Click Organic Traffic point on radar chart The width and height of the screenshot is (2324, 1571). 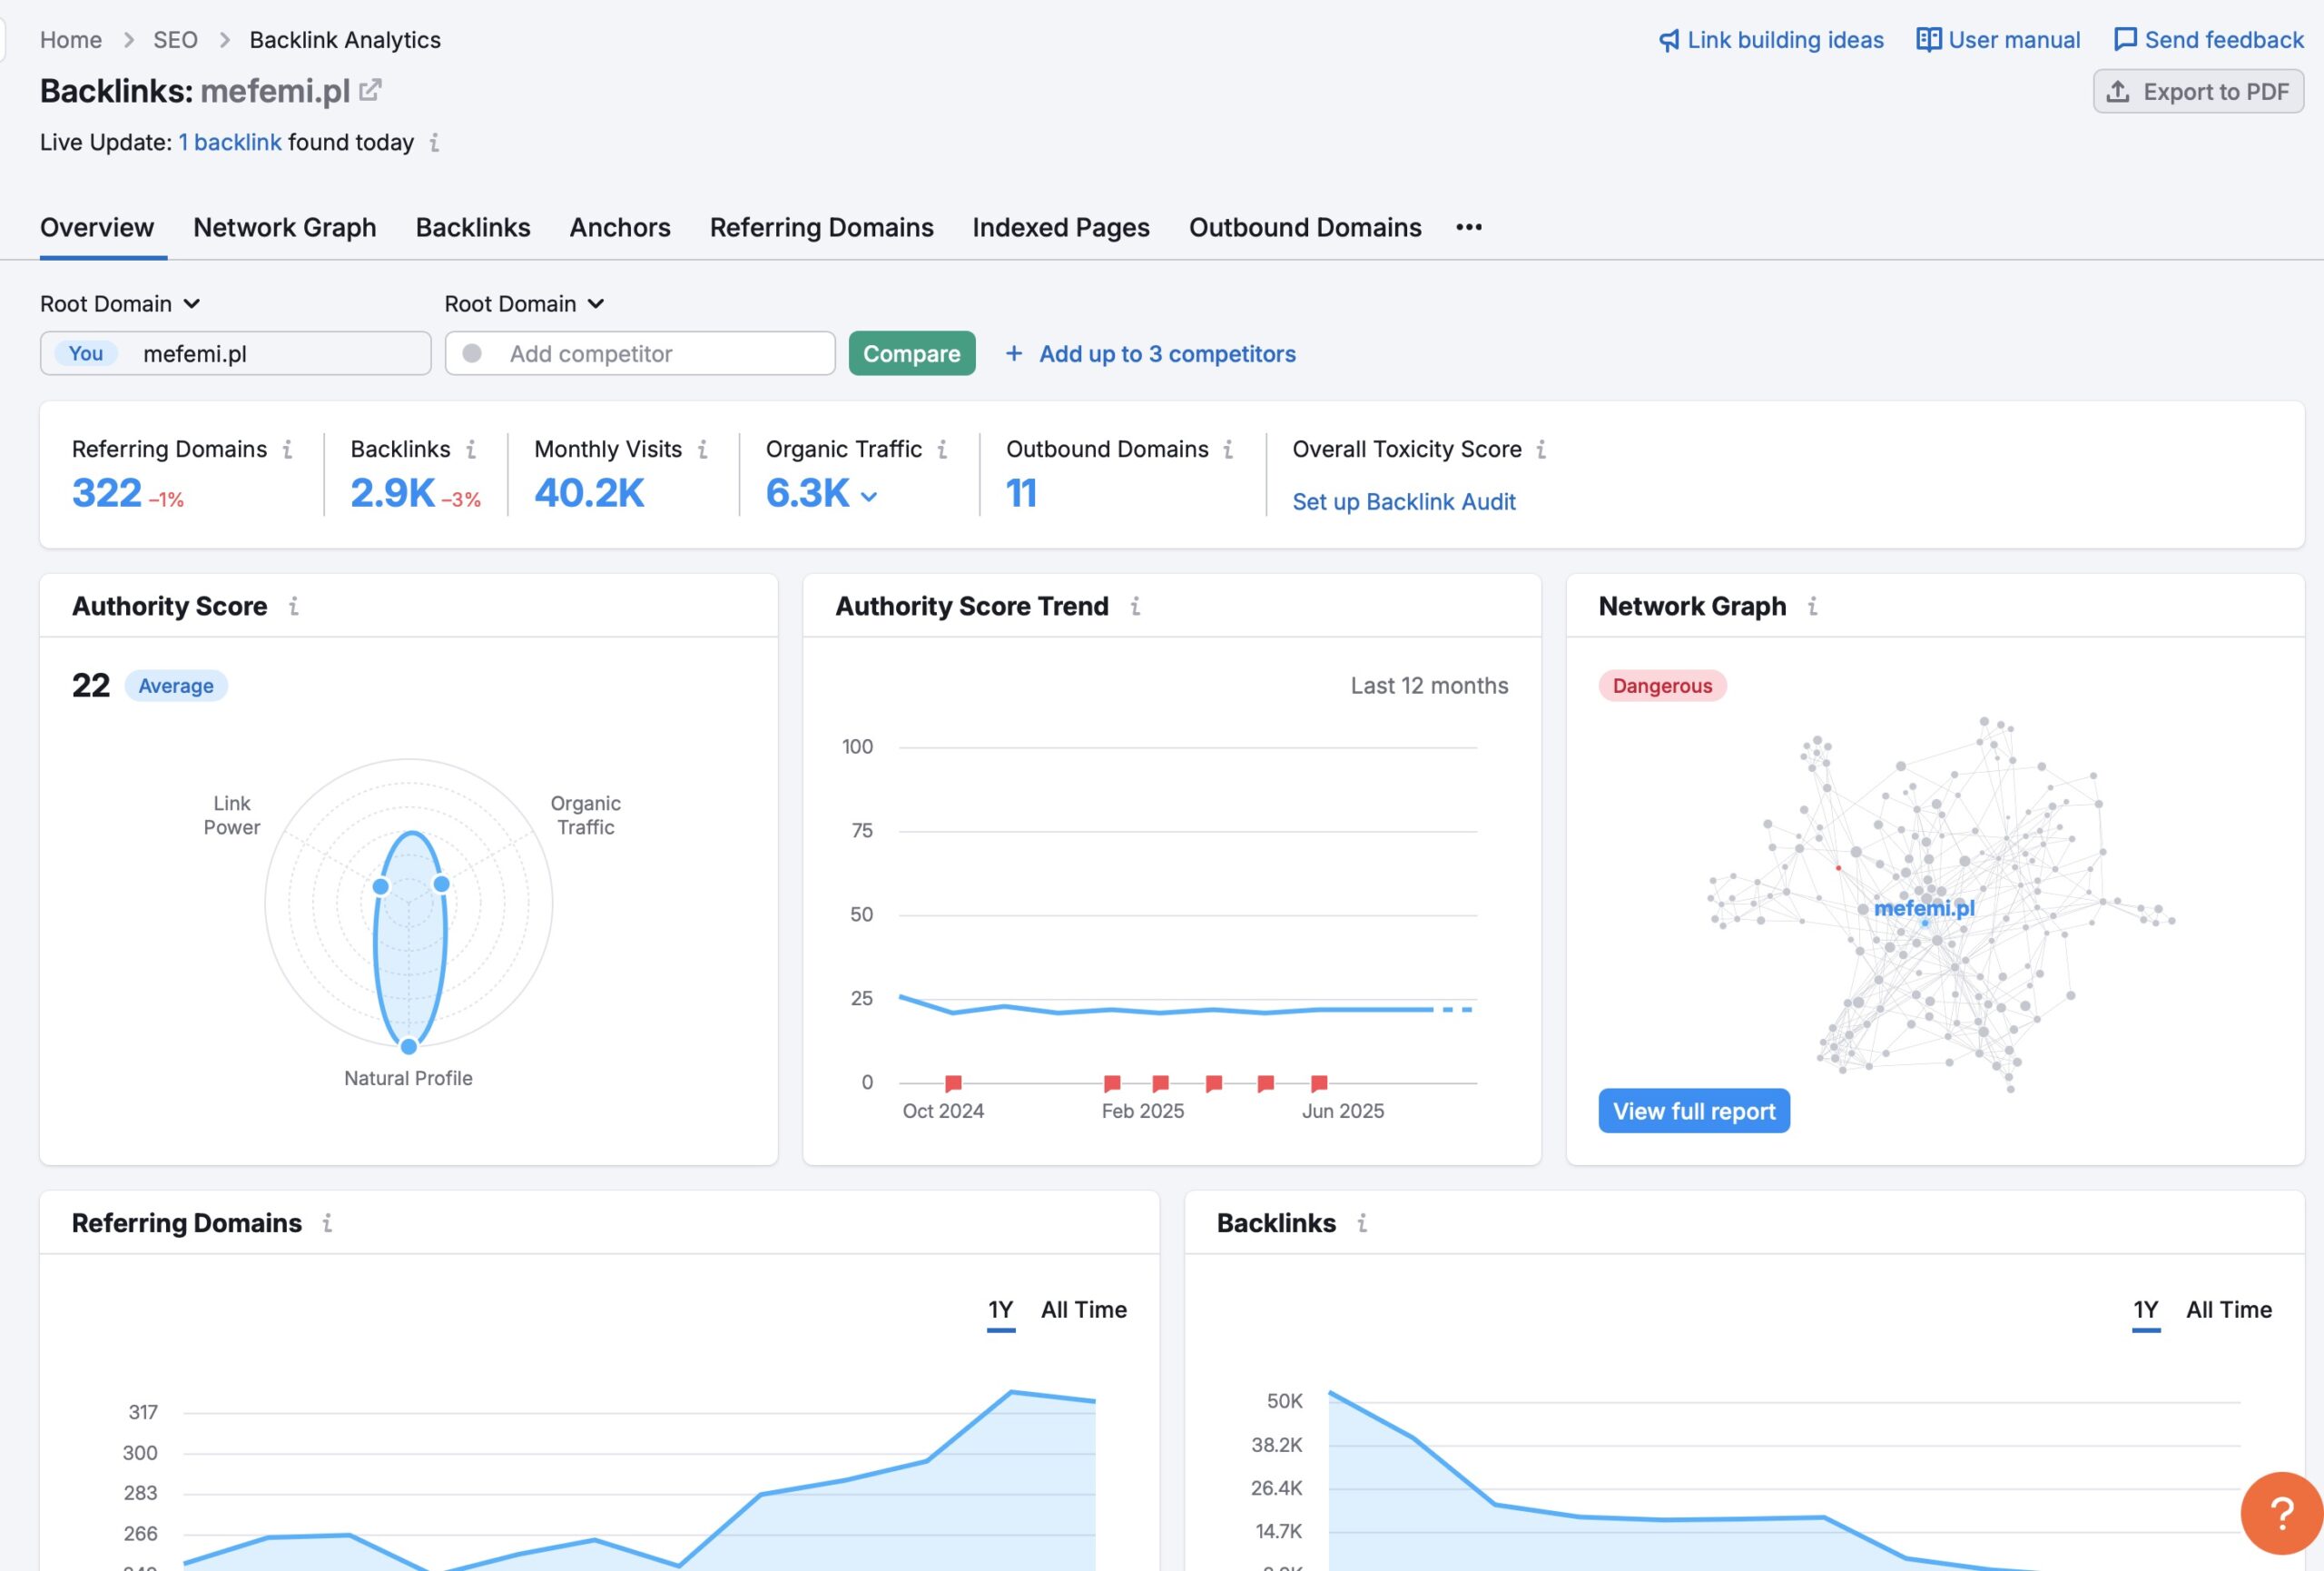pos(441,883)
